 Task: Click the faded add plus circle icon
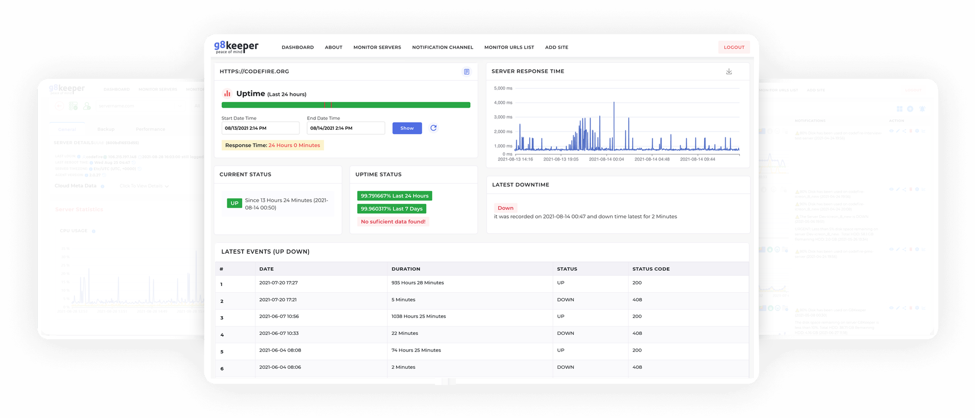pos(910,109)
